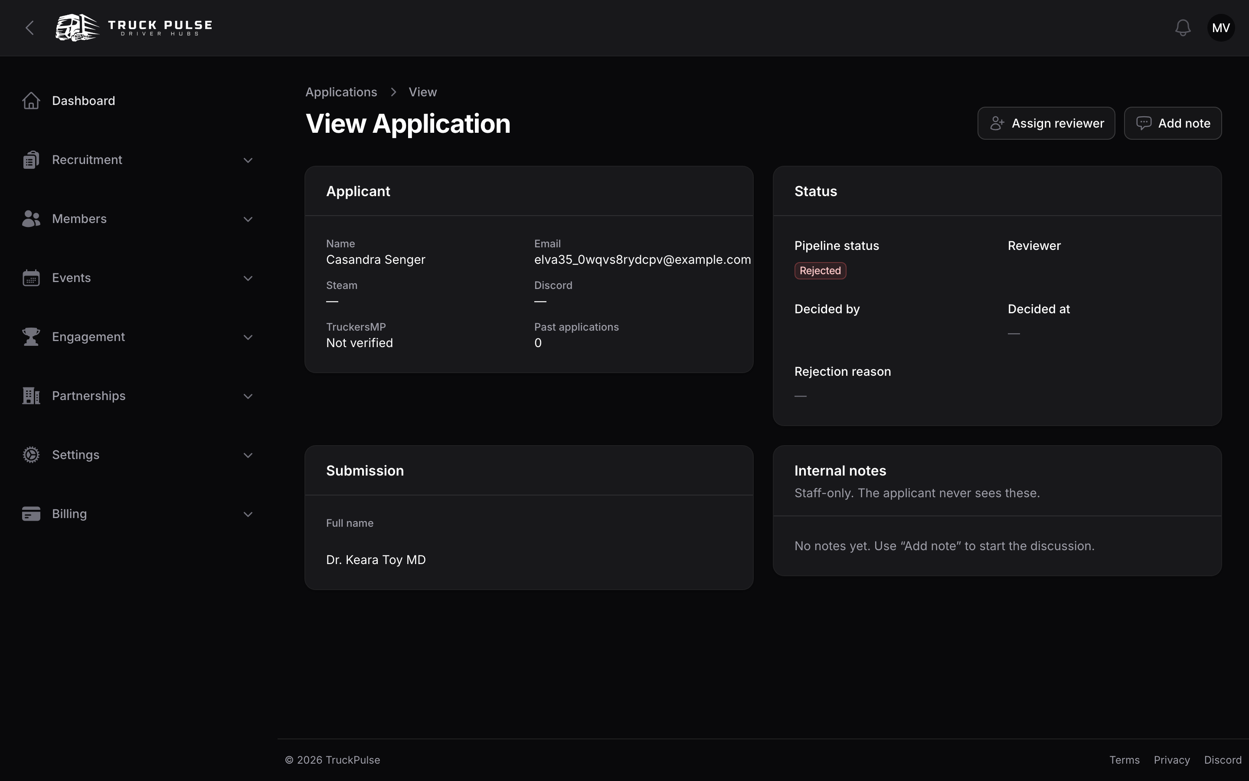The image size is (1249, 781).
Task: Open the Discord footer link
Action: [1223, 760]
